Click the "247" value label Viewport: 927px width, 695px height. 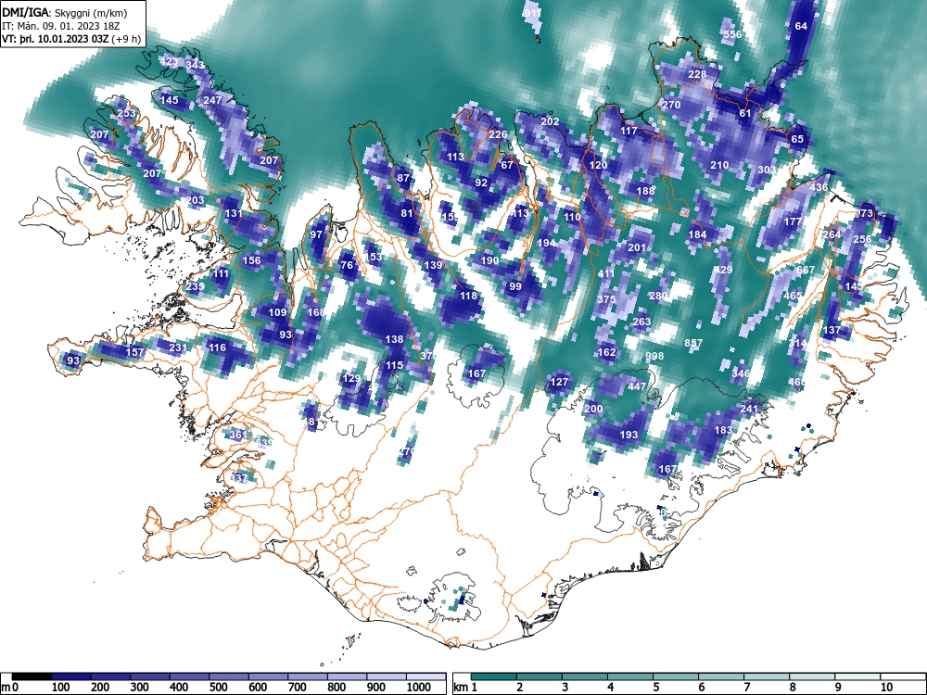click(x=212, y=100)
